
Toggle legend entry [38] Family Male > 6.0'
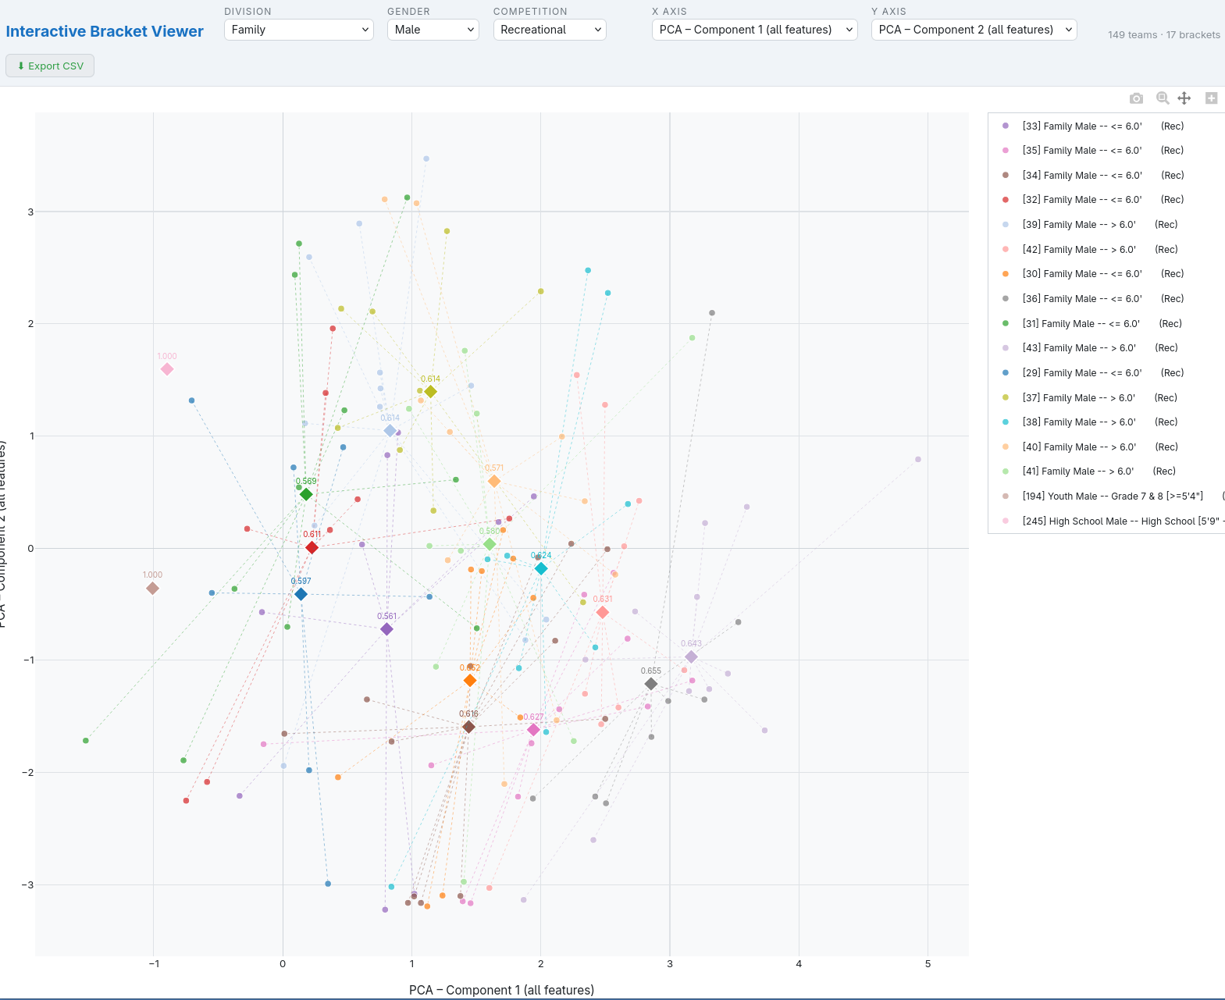point(1107,422)
